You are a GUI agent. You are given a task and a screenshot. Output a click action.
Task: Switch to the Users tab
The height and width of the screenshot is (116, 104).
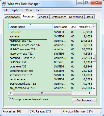point(89,17)
